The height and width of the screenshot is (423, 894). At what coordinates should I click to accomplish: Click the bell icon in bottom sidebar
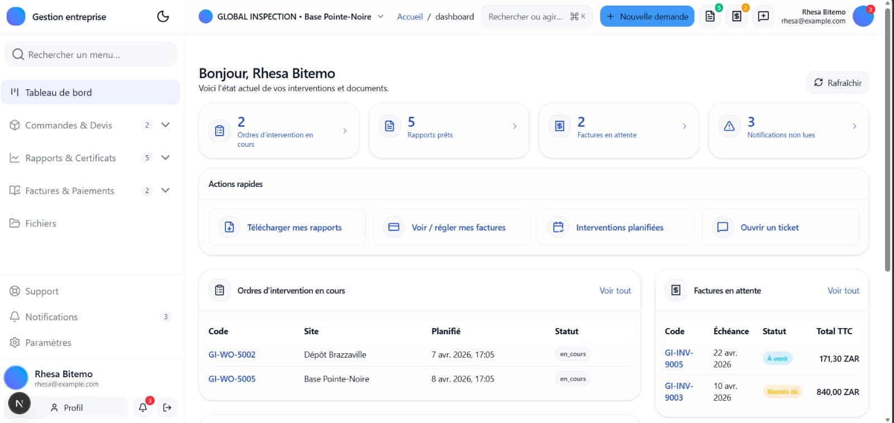[143, 408]
